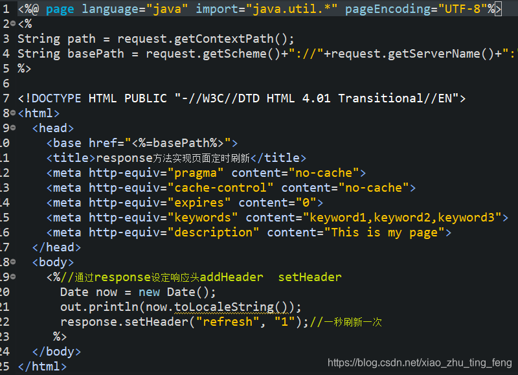Click the closing head tag
The image size is (518, 375).
[56, 247]
